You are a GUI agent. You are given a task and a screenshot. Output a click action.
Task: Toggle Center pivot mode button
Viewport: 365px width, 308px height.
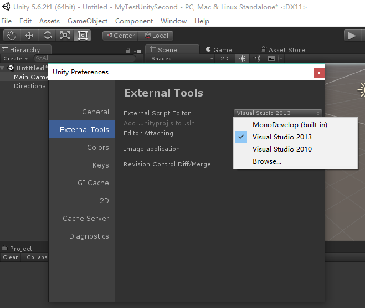tap(120, 36)
